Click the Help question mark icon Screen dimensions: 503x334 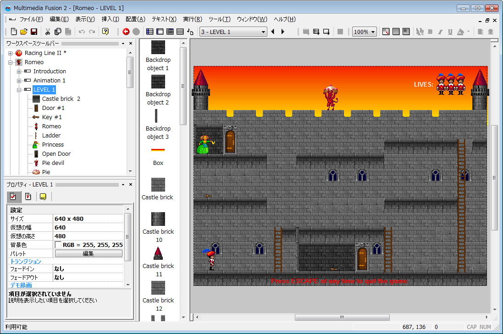pos(105,32)
